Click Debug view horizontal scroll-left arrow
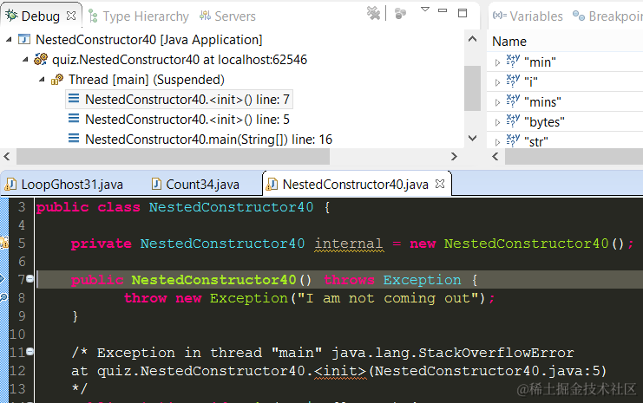Viewport: 643px width, 403px height. (x=7, y=156)
